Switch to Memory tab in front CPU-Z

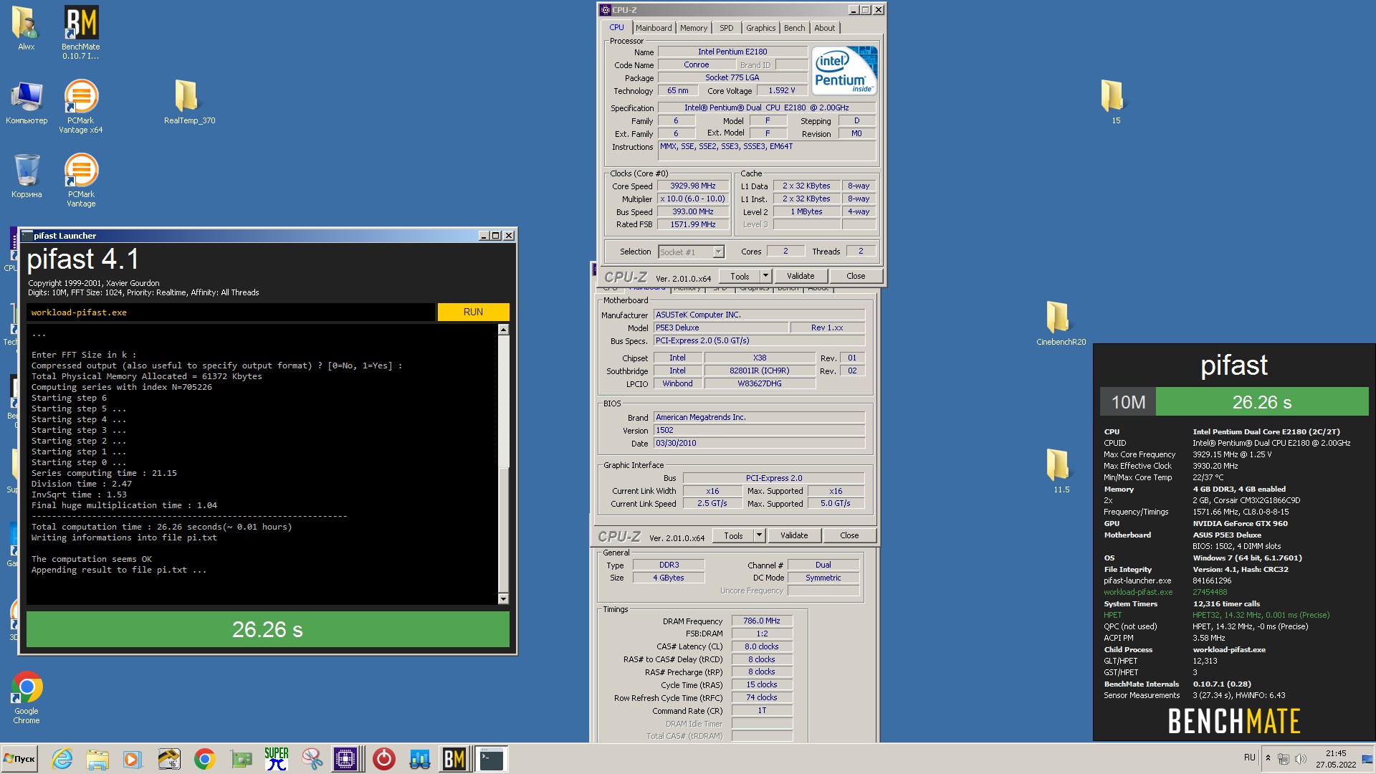[x=694, y=28]
